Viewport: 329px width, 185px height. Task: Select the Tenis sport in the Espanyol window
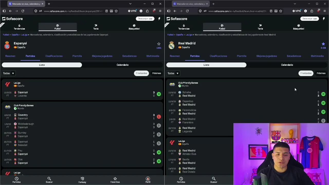pos(96,27)
